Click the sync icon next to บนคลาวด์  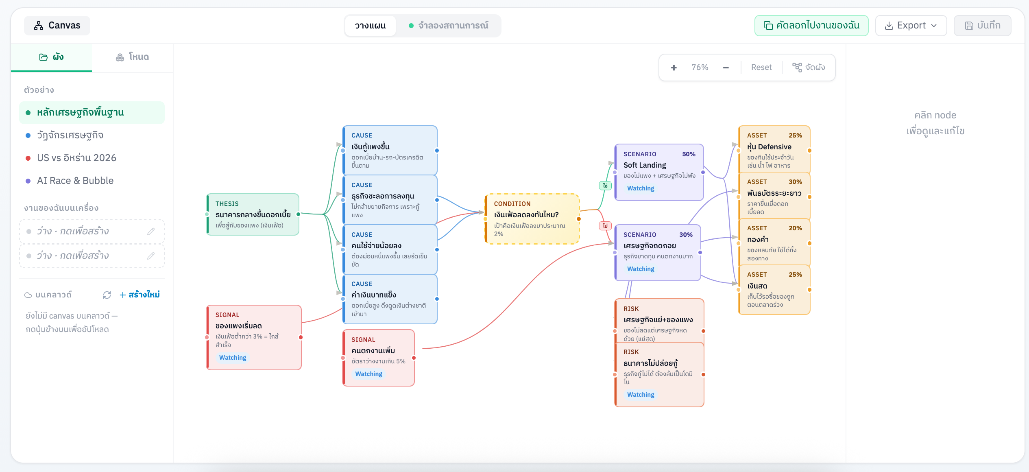click(x=107, y=294)
